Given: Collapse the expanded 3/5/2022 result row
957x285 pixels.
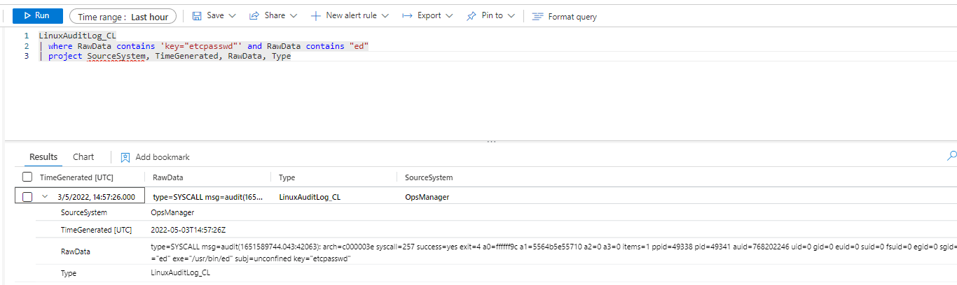Looking at the screenshot, I should click(45, 197).
